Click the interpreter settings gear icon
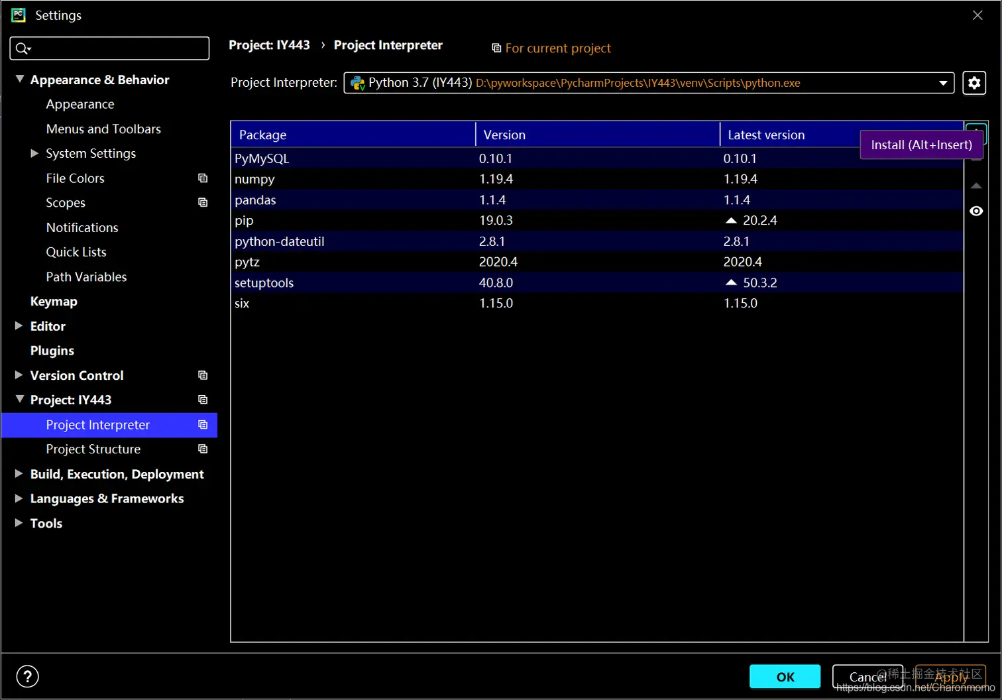 pyautogui.click(x=974, y=83)
